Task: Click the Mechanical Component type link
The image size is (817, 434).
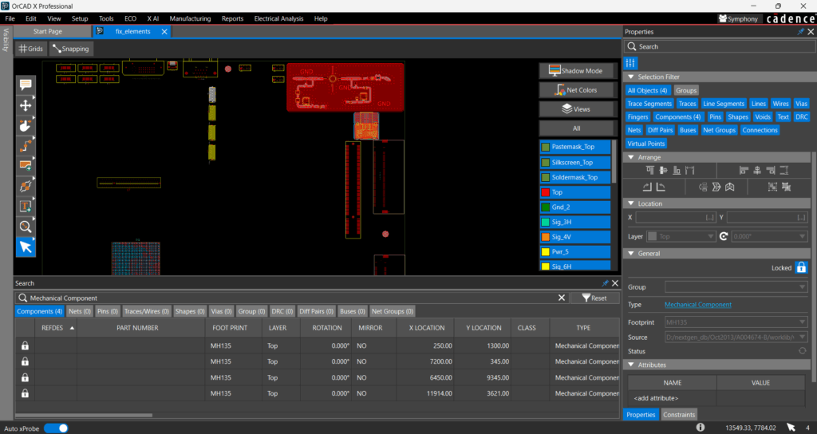Action: pyautogui.click(x=697, y=305)
